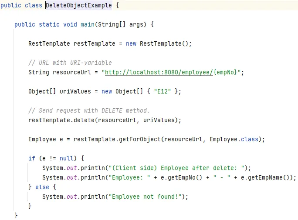Image resolution: width=298 pixels, height=220 pixels.
Task: Click the 'Employee e' variable declaration
Action: pyautogui.click(x=46, y=140)
